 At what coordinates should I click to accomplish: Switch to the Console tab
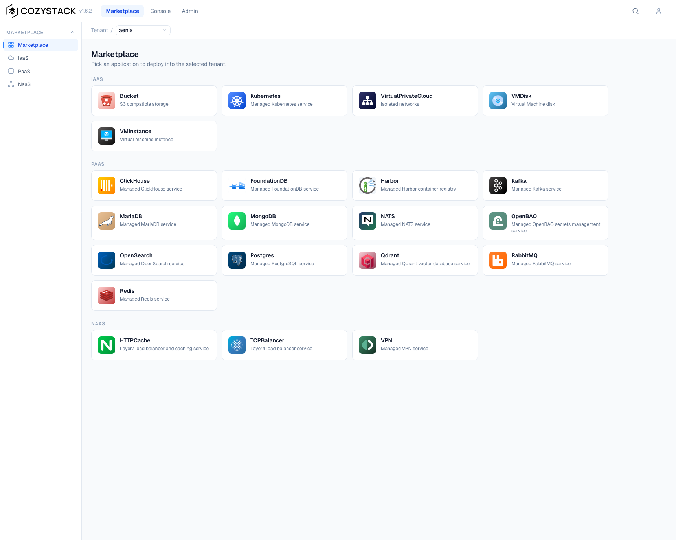[x=160, y=11]
